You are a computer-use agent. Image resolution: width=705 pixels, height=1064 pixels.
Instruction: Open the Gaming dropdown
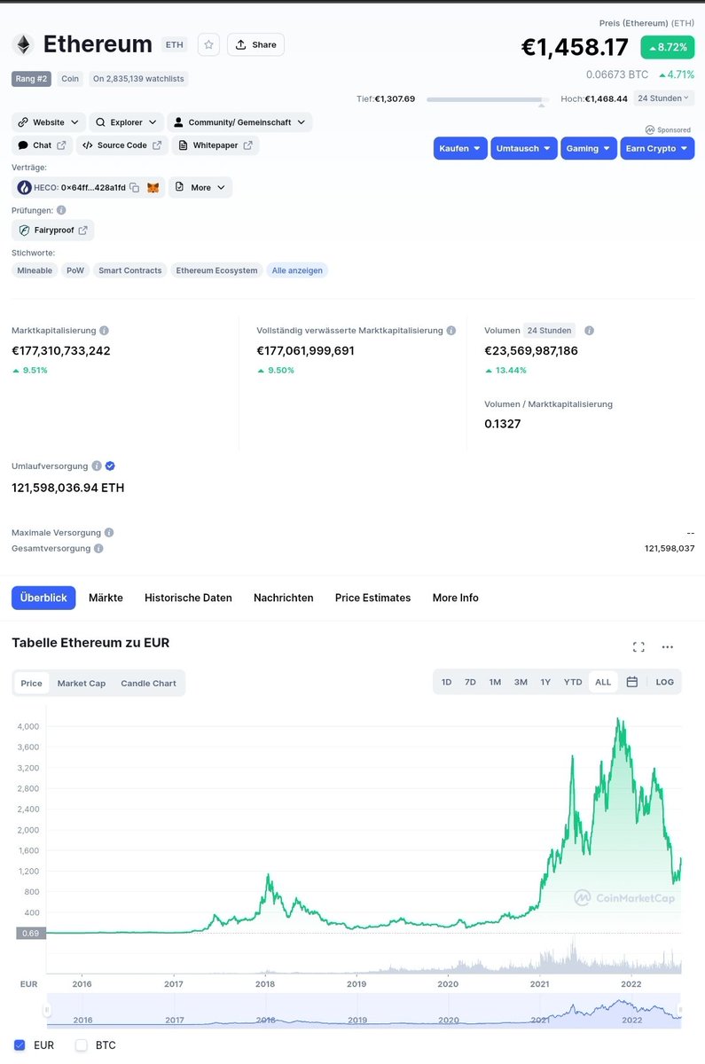pyautogui.click(x=589, y=148)
